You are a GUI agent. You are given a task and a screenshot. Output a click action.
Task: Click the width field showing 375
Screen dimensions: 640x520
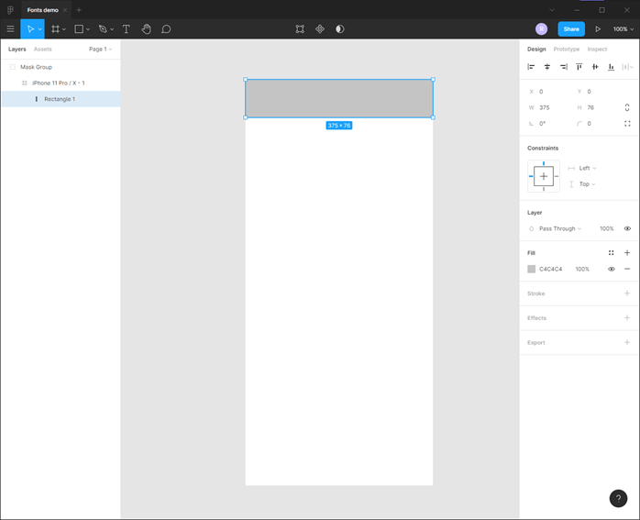point(548,107)
